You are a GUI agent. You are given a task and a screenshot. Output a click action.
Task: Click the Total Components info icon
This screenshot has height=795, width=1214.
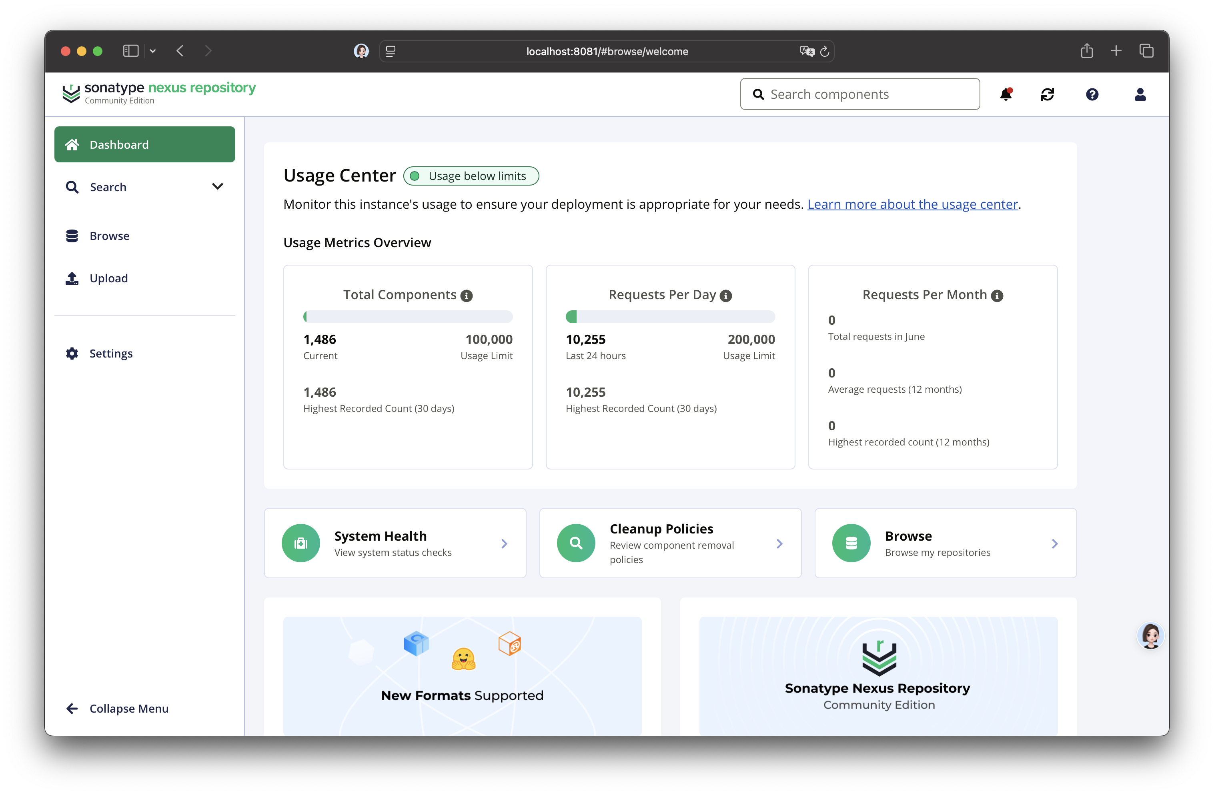click(466, 296)
